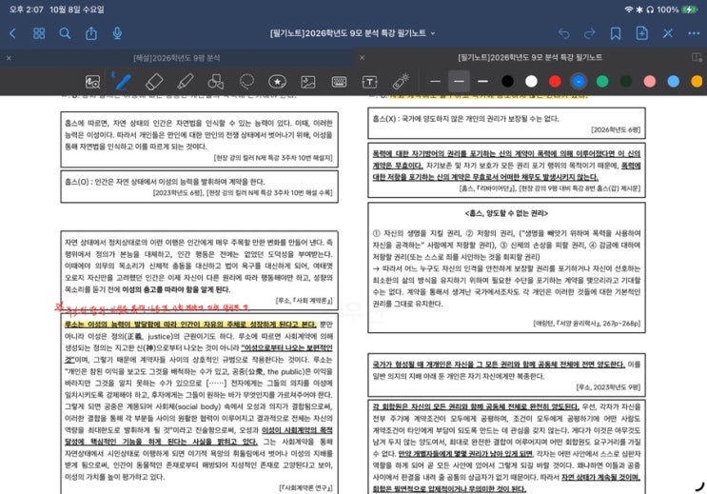Pick the red pen color
Image resolution: width=707 pixels, height=494 pixels.
[555, 82]
